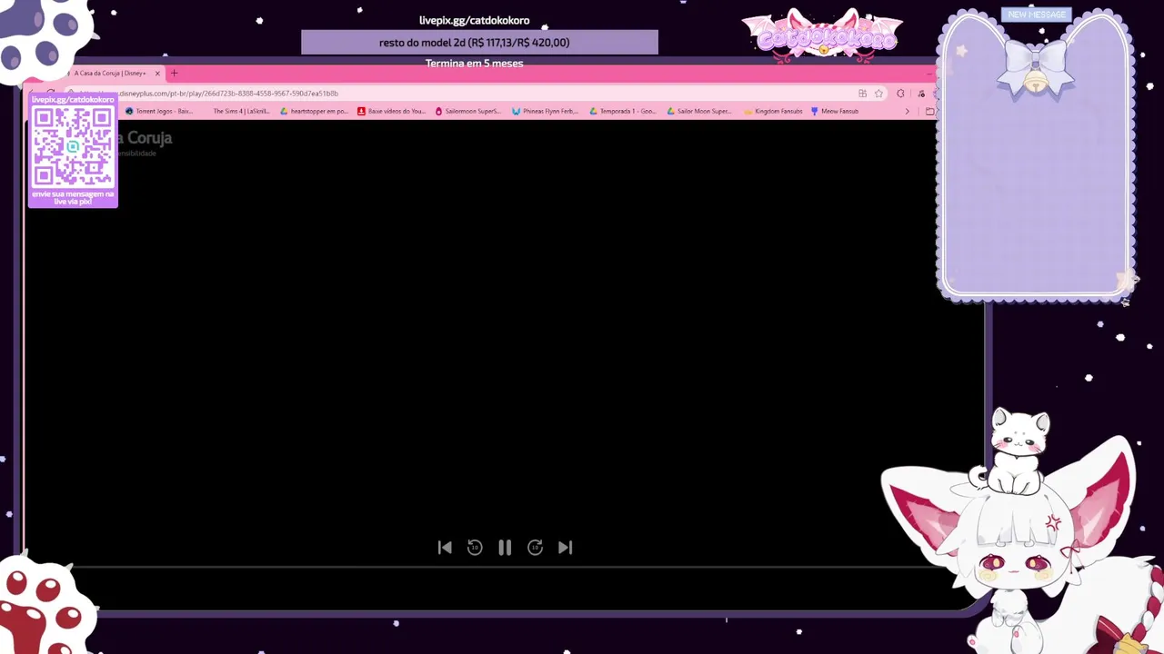Expand the bookmarks overflow chevron

[x=907, y=111]
